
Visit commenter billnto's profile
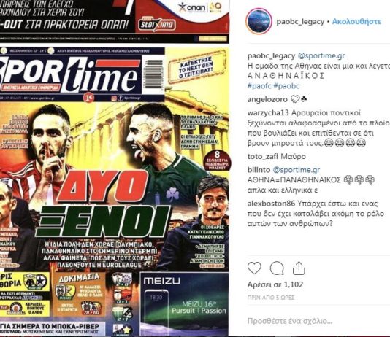click(259, 170)
